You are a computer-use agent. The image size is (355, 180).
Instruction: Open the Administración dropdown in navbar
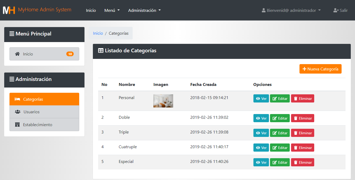point(144,11)
